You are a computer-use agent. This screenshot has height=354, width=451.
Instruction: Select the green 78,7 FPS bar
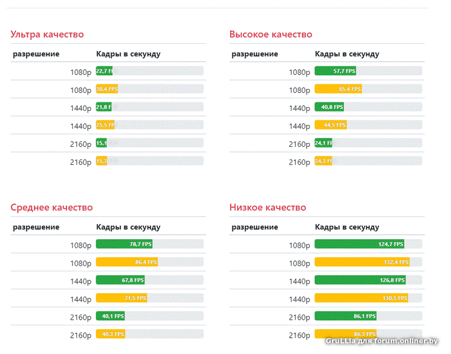pyautogui.click(x=124, y=244)
